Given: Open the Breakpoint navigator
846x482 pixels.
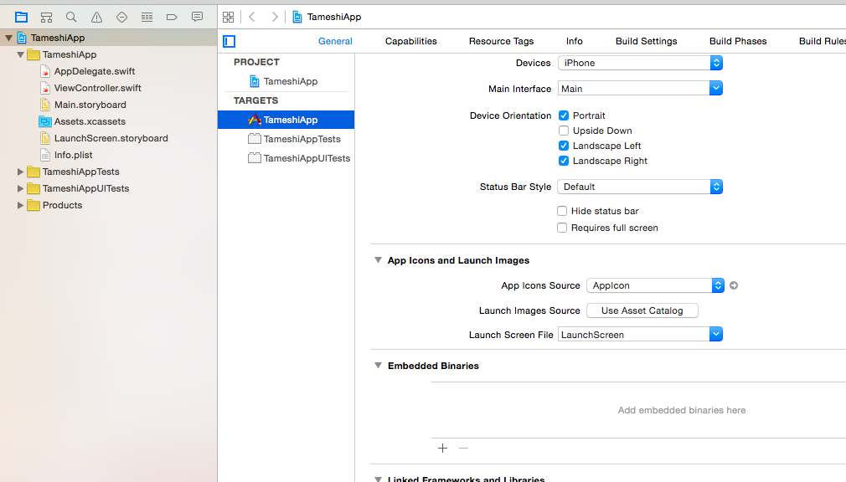Looking at the screenshot, I should pyautogui.click(x=172, y=18).
